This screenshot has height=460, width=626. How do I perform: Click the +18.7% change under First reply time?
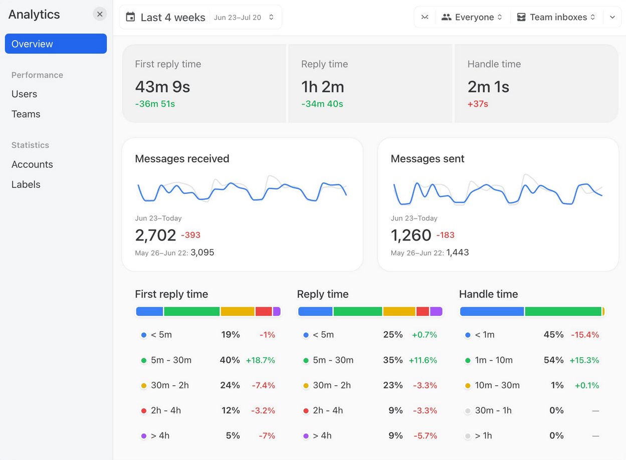point(260,360)
